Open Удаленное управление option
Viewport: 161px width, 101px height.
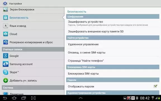(113, 44)
